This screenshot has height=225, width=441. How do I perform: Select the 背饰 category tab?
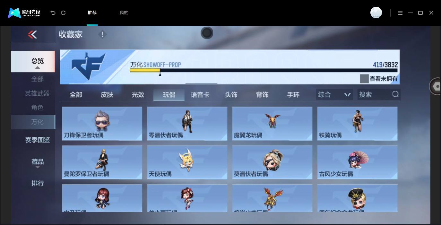(262, 95)
